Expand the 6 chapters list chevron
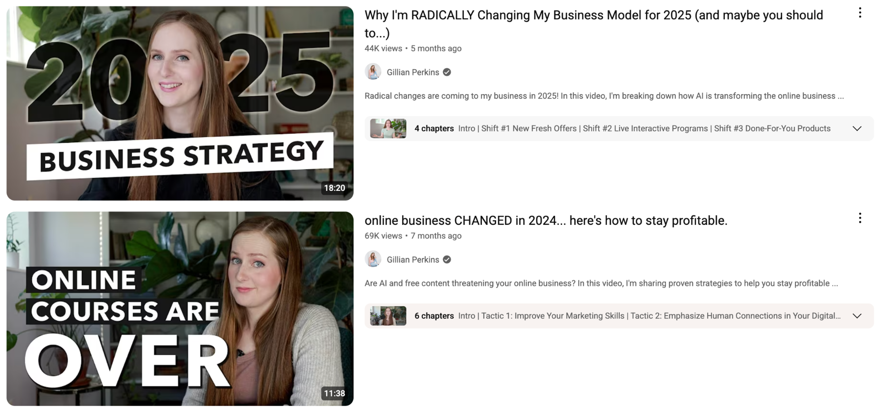Screen dimensions: 882x411 (857, 316)
